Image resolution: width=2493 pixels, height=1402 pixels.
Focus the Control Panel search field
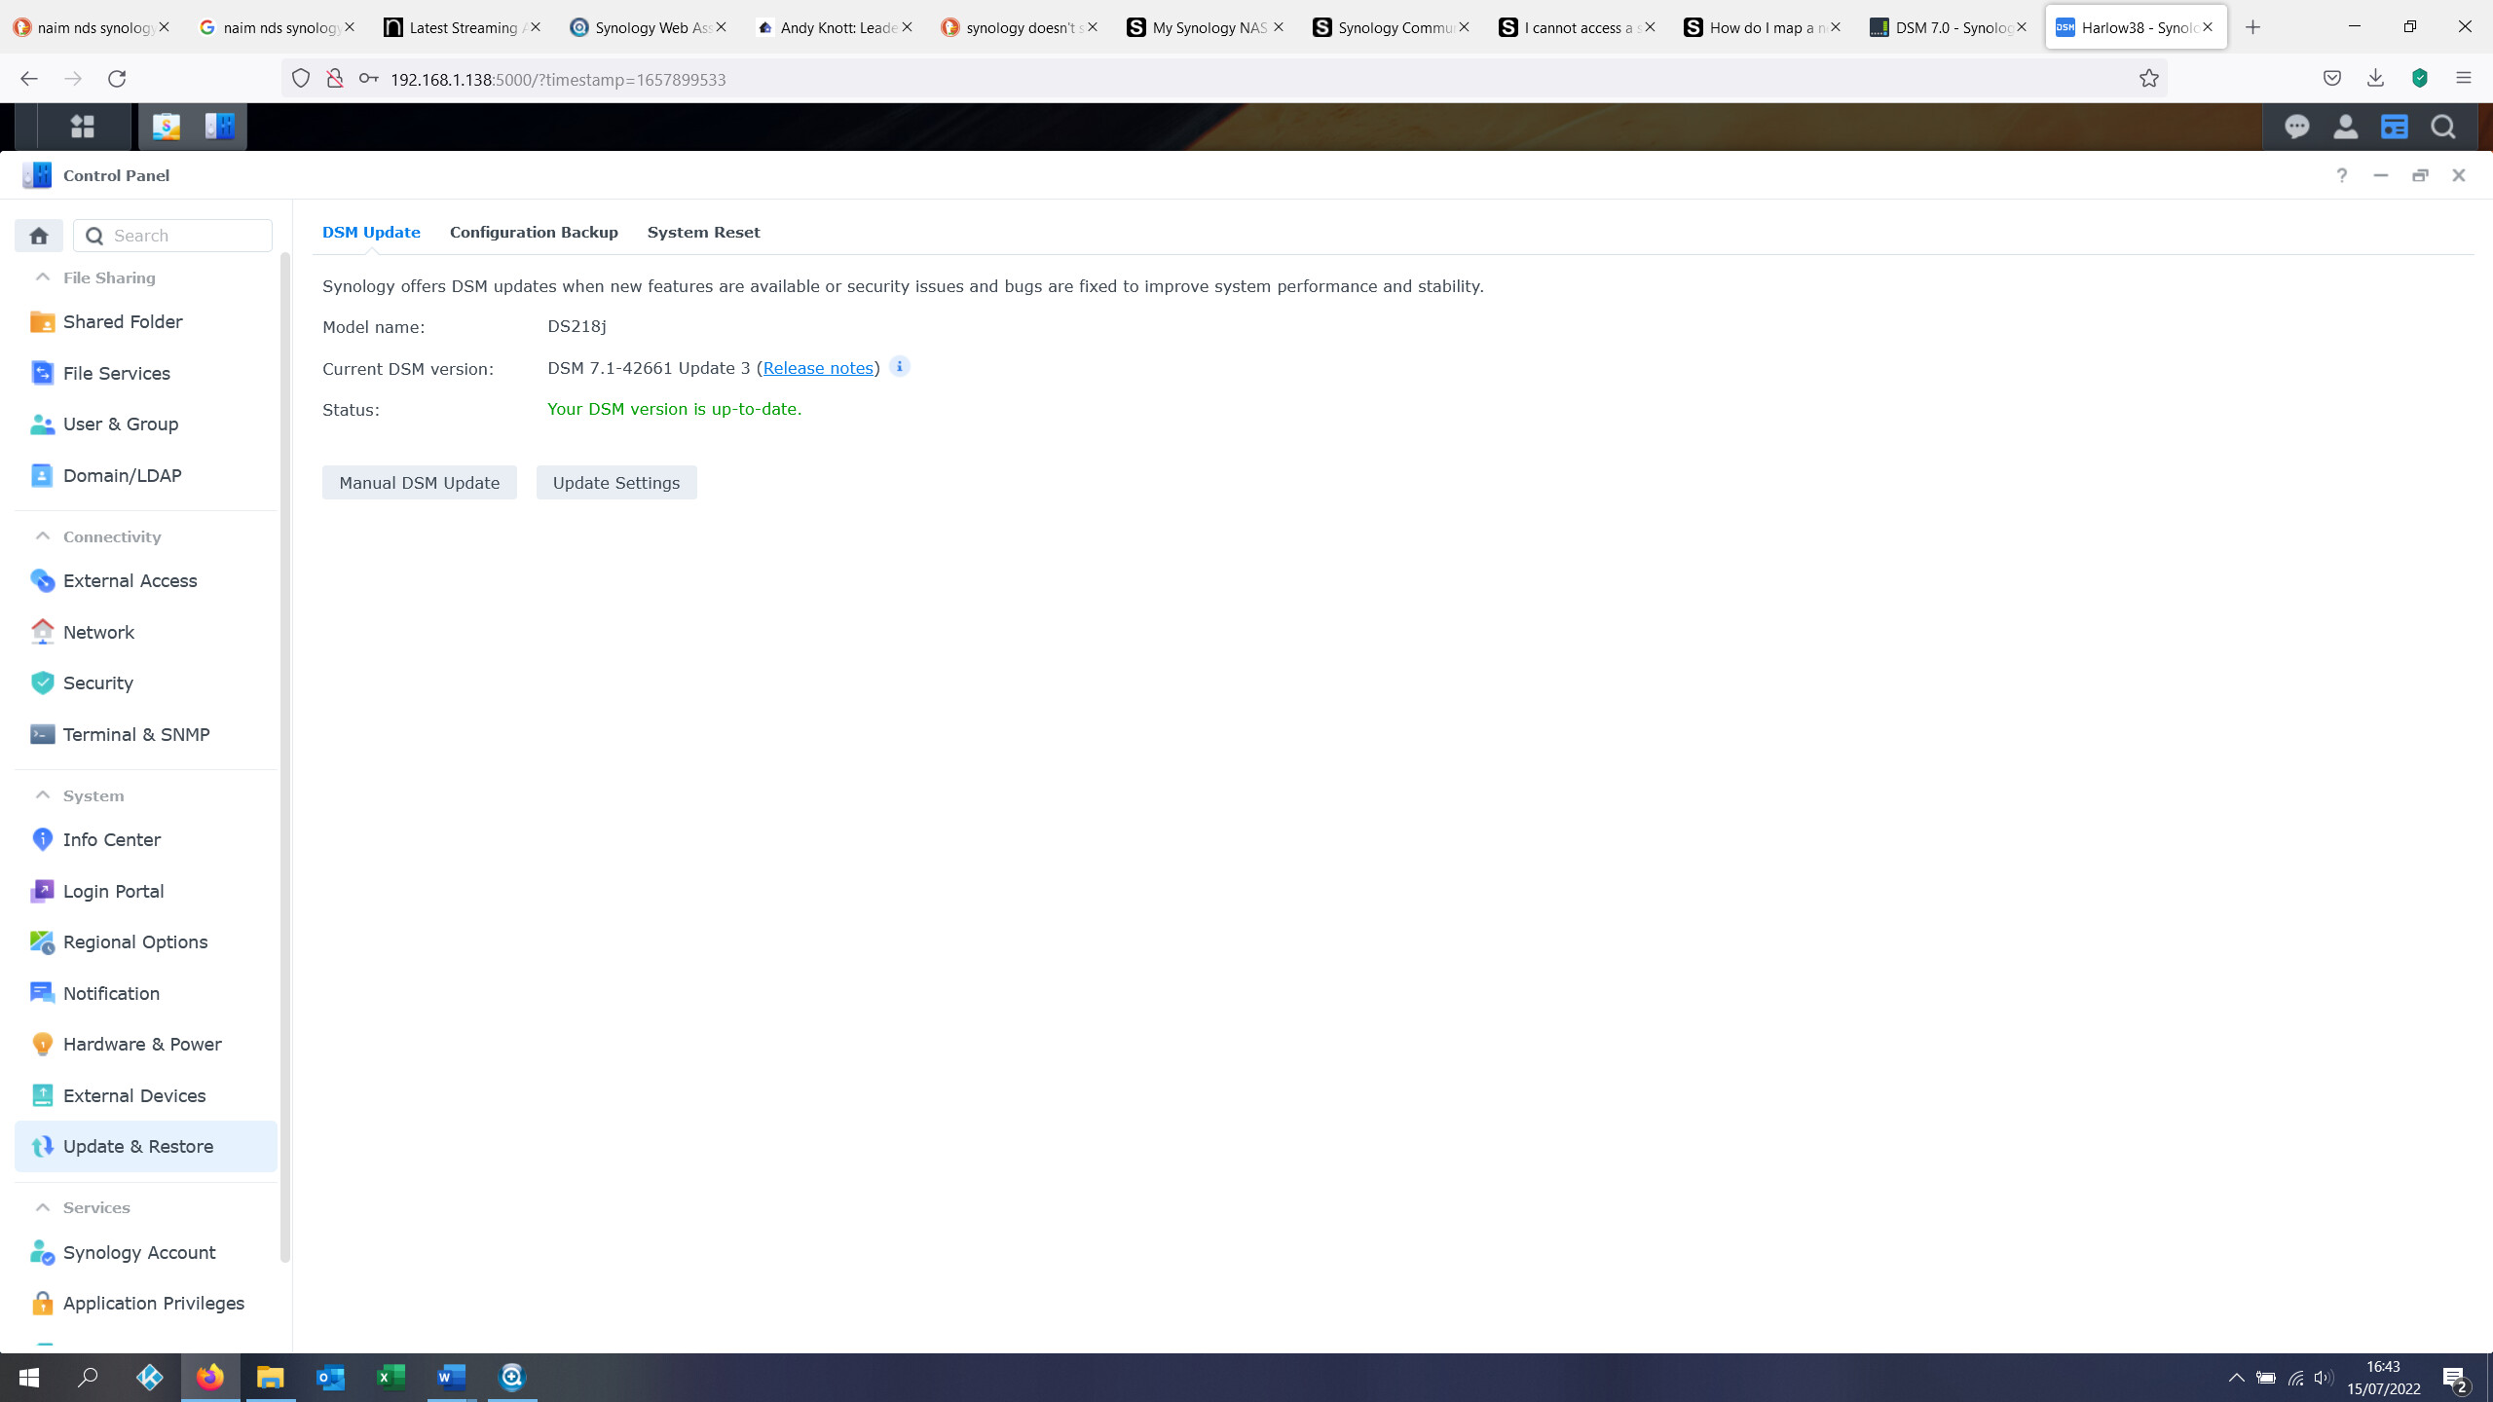click(173, 236)
